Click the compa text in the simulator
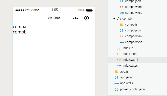Screen dimensions: 167x96 tap(19, 27)
